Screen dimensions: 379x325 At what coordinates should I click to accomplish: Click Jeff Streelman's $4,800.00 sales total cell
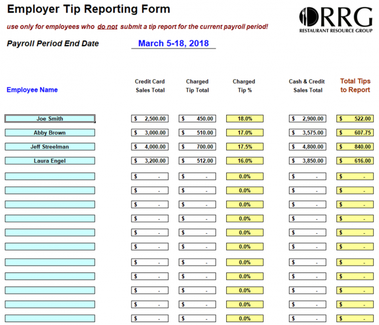pos(307,147)
